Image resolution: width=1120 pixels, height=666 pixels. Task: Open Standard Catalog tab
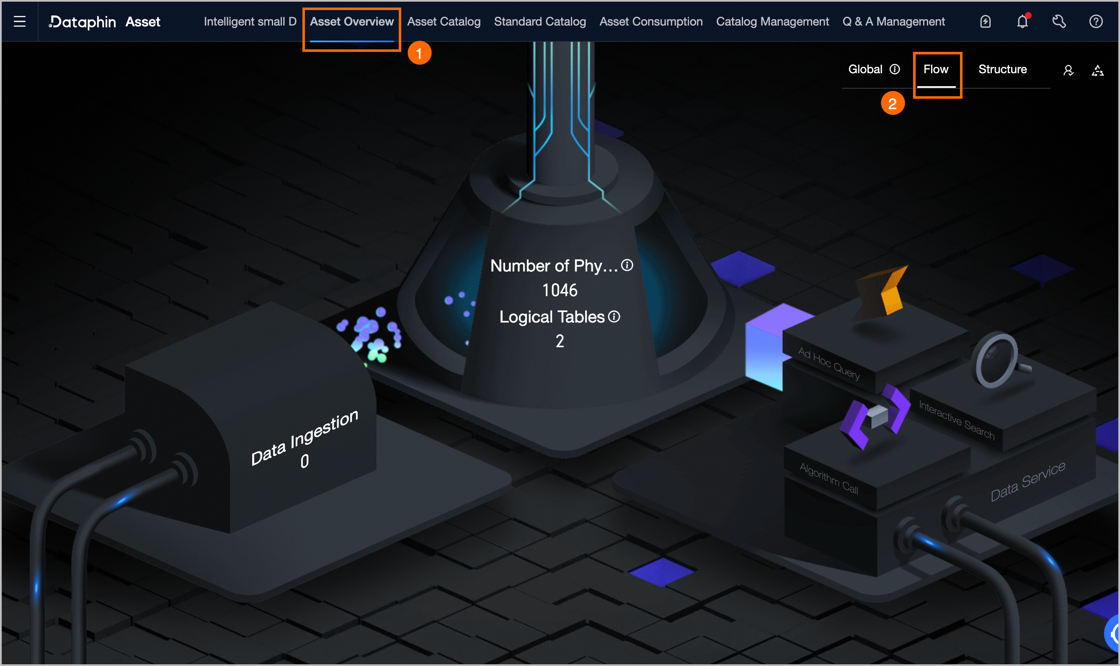pos(540,21)
